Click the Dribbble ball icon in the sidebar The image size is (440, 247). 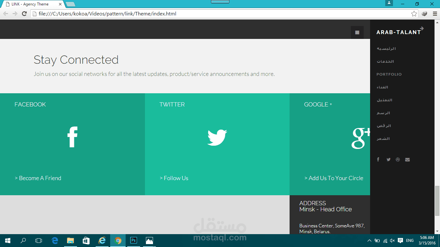coord(397,159)
